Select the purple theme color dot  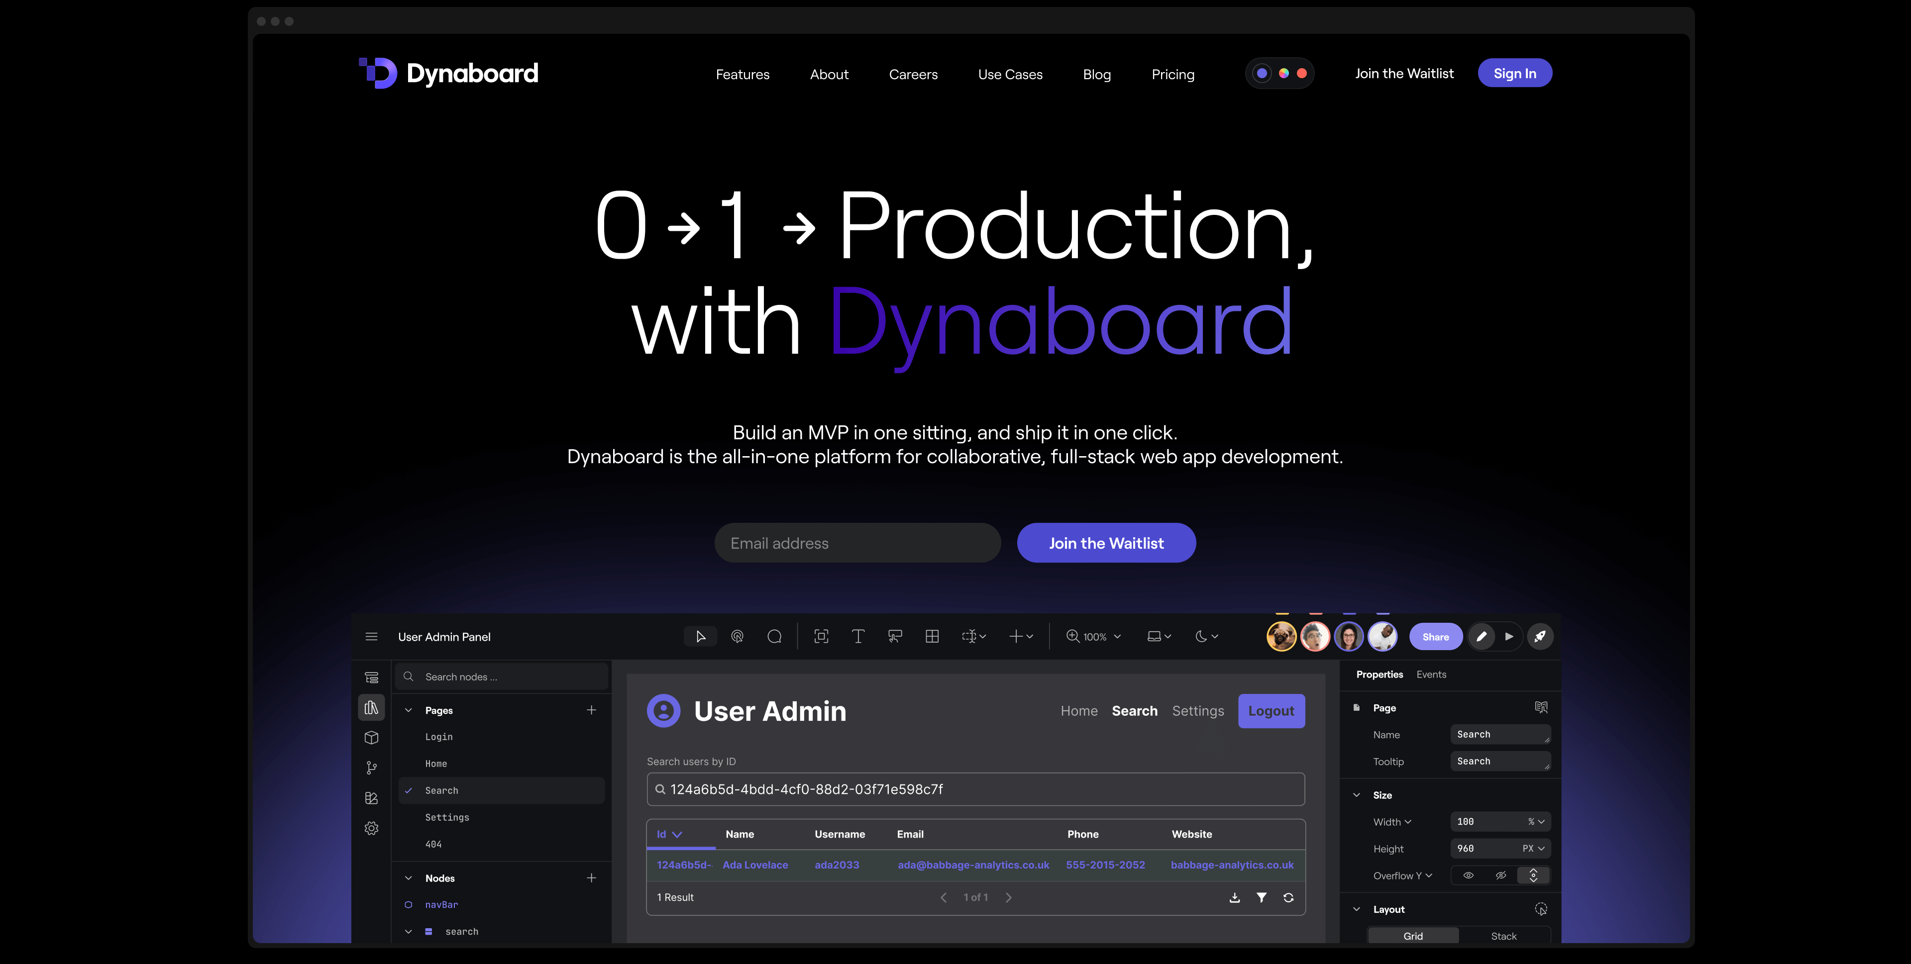click(1261, 74)
